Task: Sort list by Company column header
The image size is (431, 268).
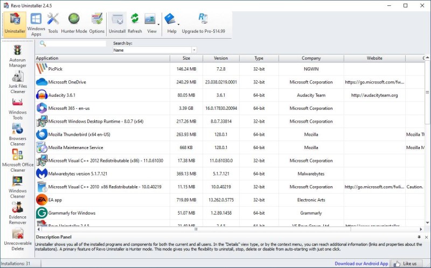Action: tap(311, 58)
